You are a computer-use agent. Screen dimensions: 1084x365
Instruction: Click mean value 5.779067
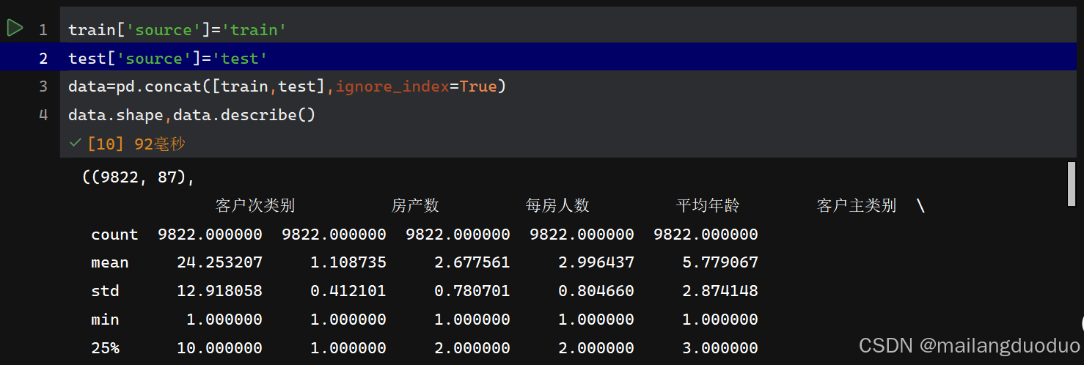click(x=720, y=262)
